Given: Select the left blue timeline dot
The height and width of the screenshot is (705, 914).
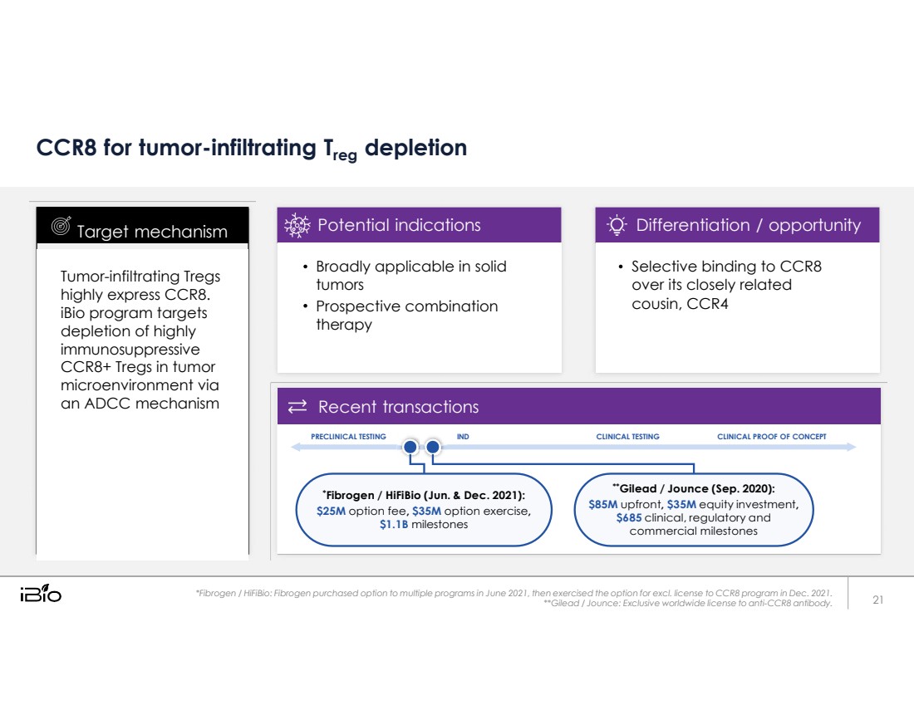Looking at the screenshot, I should pos(410,448).
